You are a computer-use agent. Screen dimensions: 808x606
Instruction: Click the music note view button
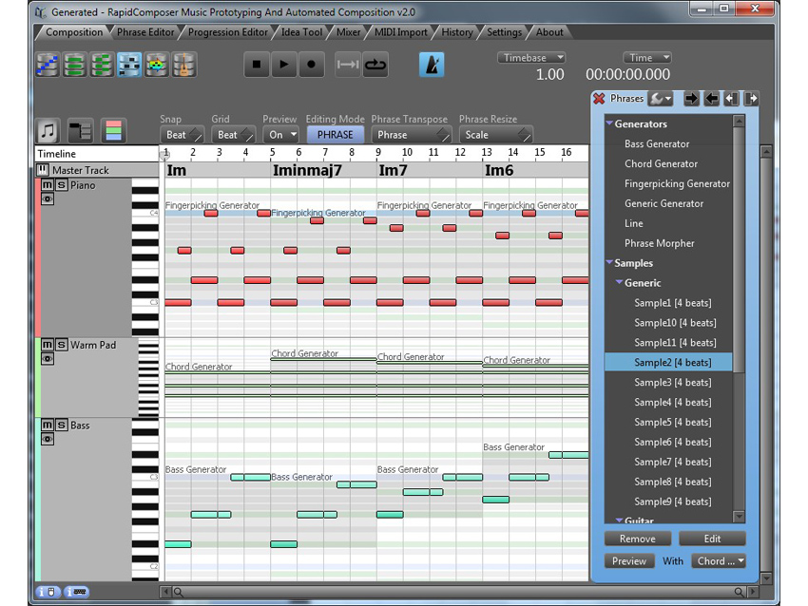[48, 131]
